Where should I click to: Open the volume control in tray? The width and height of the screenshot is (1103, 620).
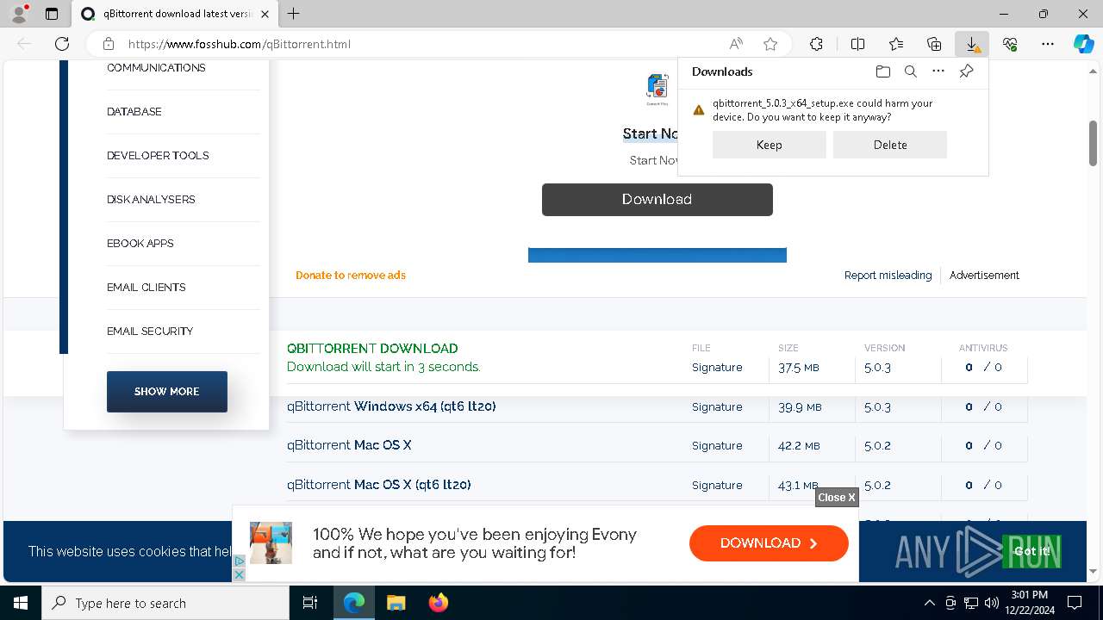(x=992, y=603)
